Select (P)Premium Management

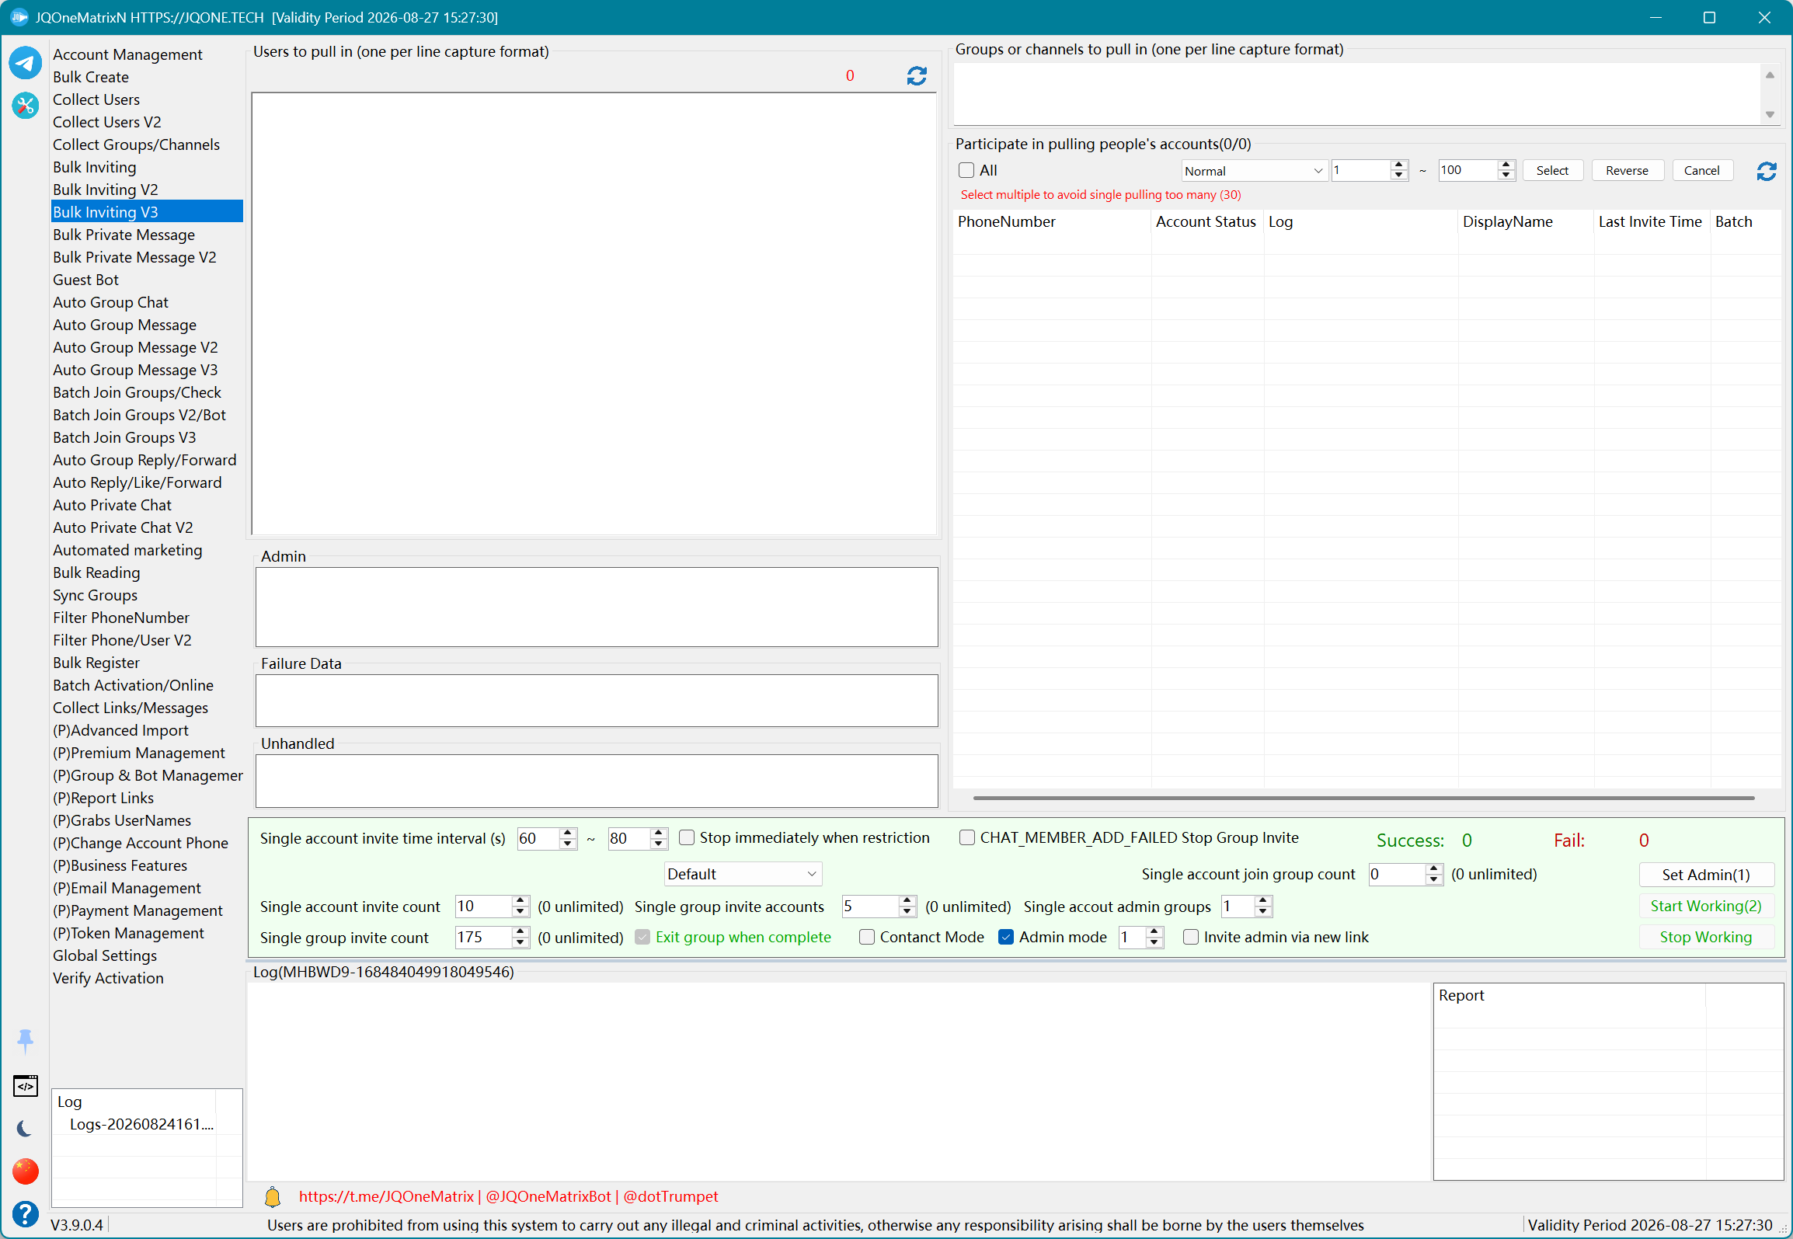click(139, 753)
